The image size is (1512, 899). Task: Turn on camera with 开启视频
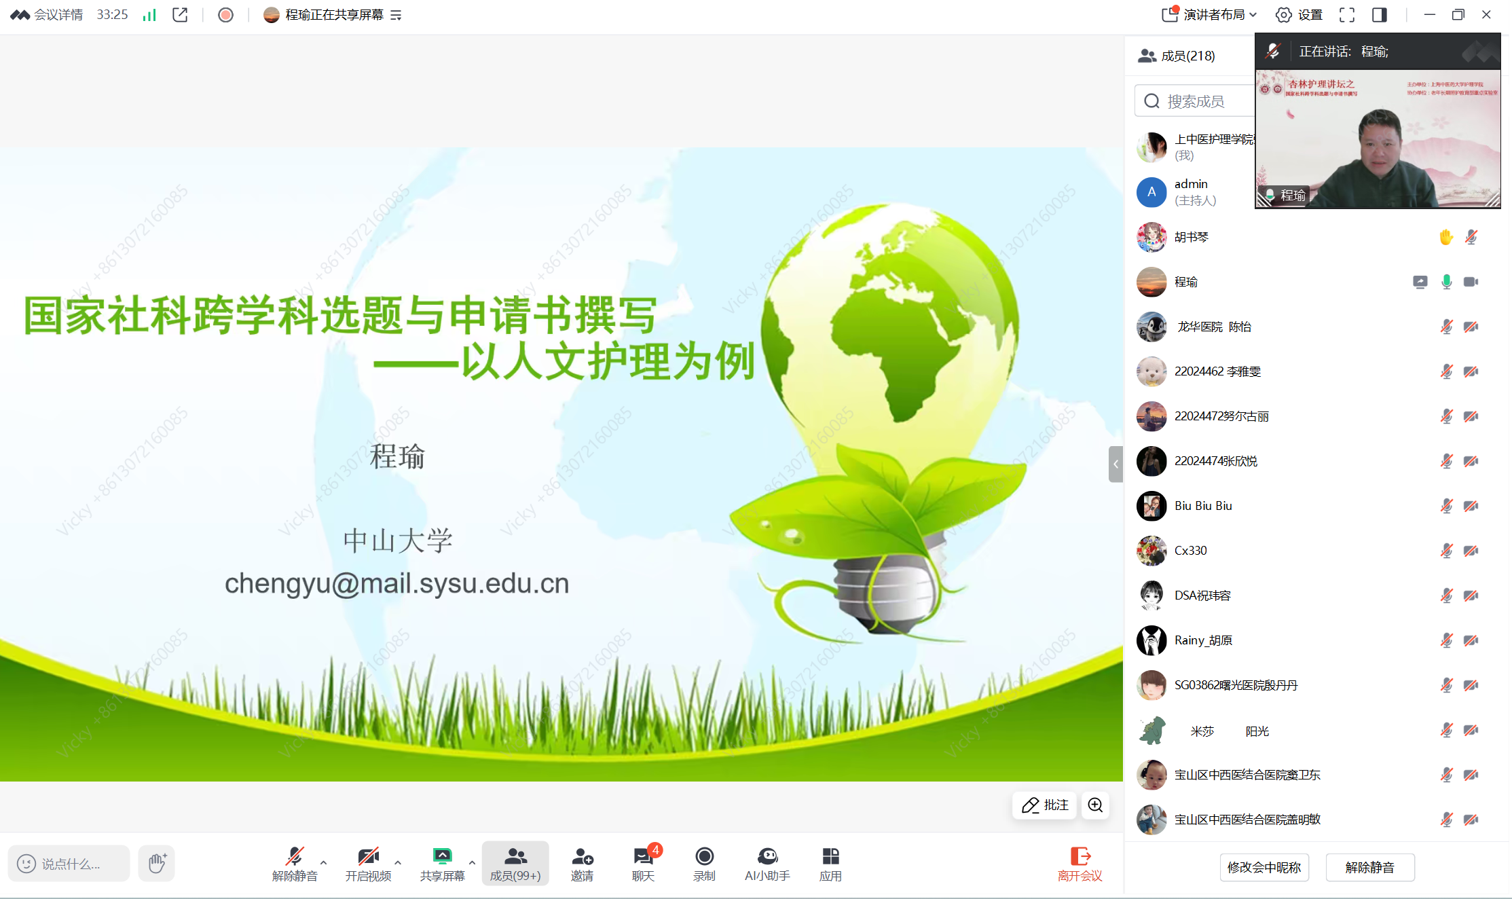[368, 863]
